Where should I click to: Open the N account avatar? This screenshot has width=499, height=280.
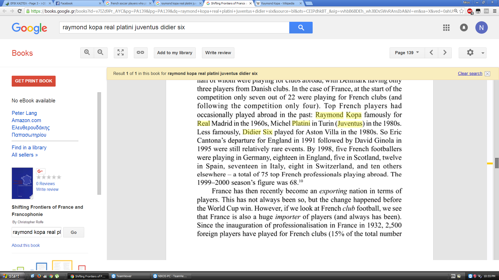(482, 27)
